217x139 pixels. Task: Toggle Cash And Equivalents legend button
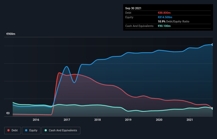61,131
